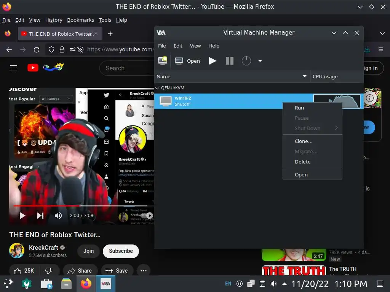The width and height of the screenshot is (390, 292).
Task: Switch to Firefox in the taskbar
Action: pos(86,284)
